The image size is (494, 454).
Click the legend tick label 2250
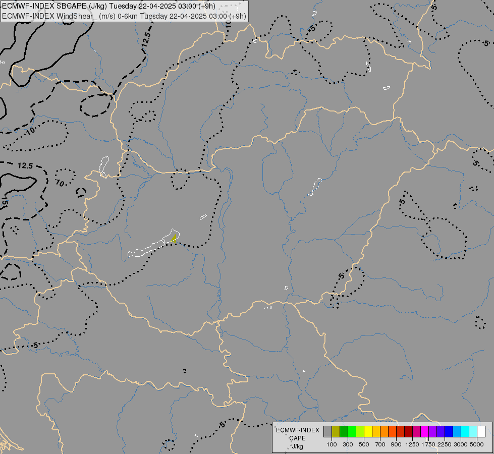point(445,444)
